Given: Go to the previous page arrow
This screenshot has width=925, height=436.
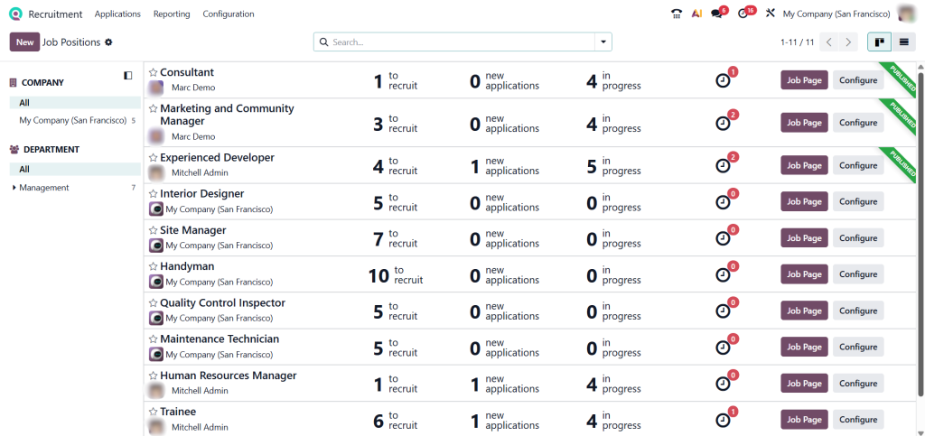Looking at the screenshot, I should click(829, 42).
